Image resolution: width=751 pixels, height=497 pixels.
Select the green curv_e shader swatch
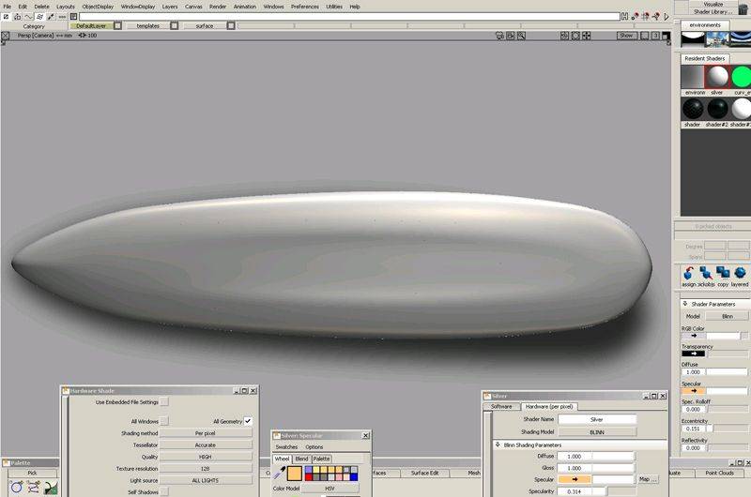(741, 78)
